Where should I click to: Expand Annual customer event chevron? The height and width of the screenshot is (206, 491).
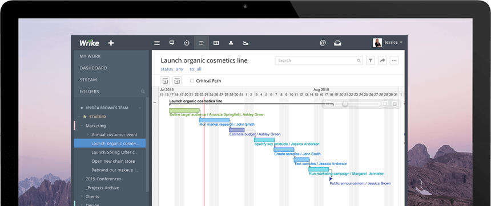pyautogui.click(x=88, y=134)
